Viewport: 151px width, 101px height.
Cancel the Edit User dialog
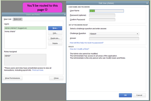click(x=139, y=95)
